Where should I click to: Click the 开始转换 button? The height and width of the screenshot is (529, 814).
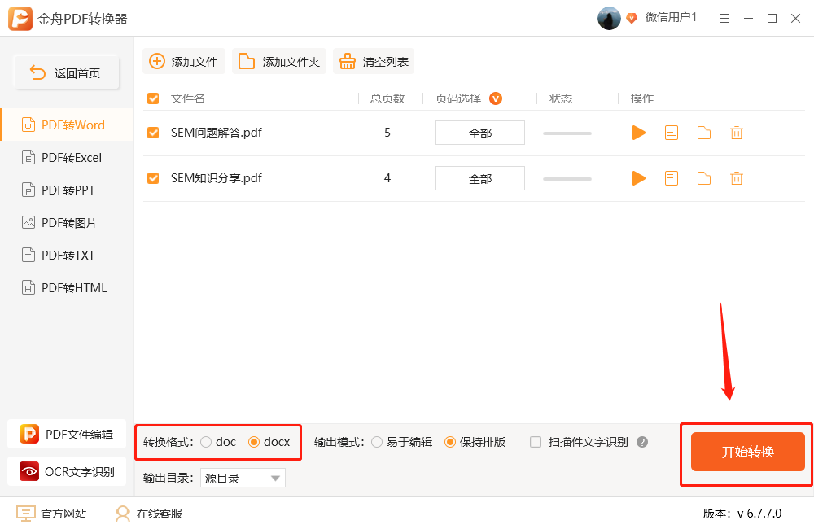pos(747,452)
